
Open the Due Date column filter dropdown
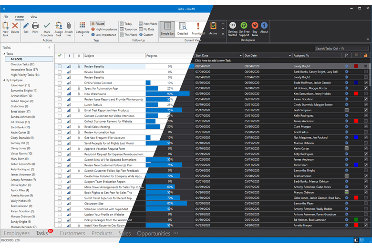(289, 55)
